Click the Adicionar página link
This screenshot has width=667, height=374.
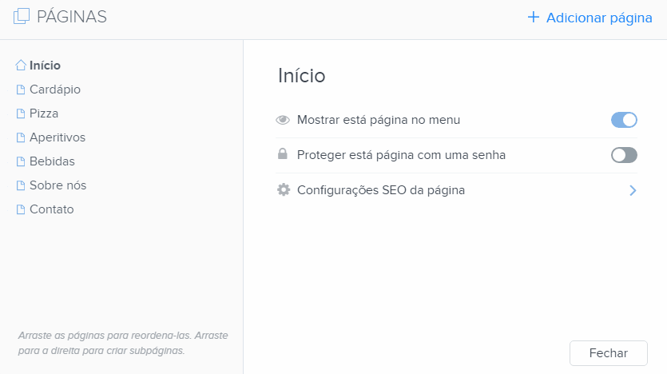click(x=599, y=18)
